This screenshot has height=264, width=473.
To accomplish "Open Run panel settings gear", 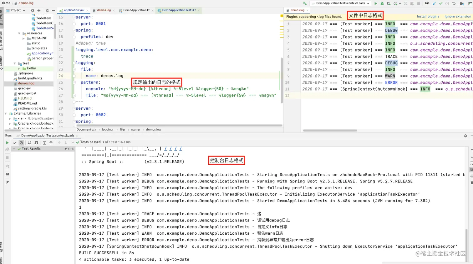I will pyautogui.click(x=465, y=136).
